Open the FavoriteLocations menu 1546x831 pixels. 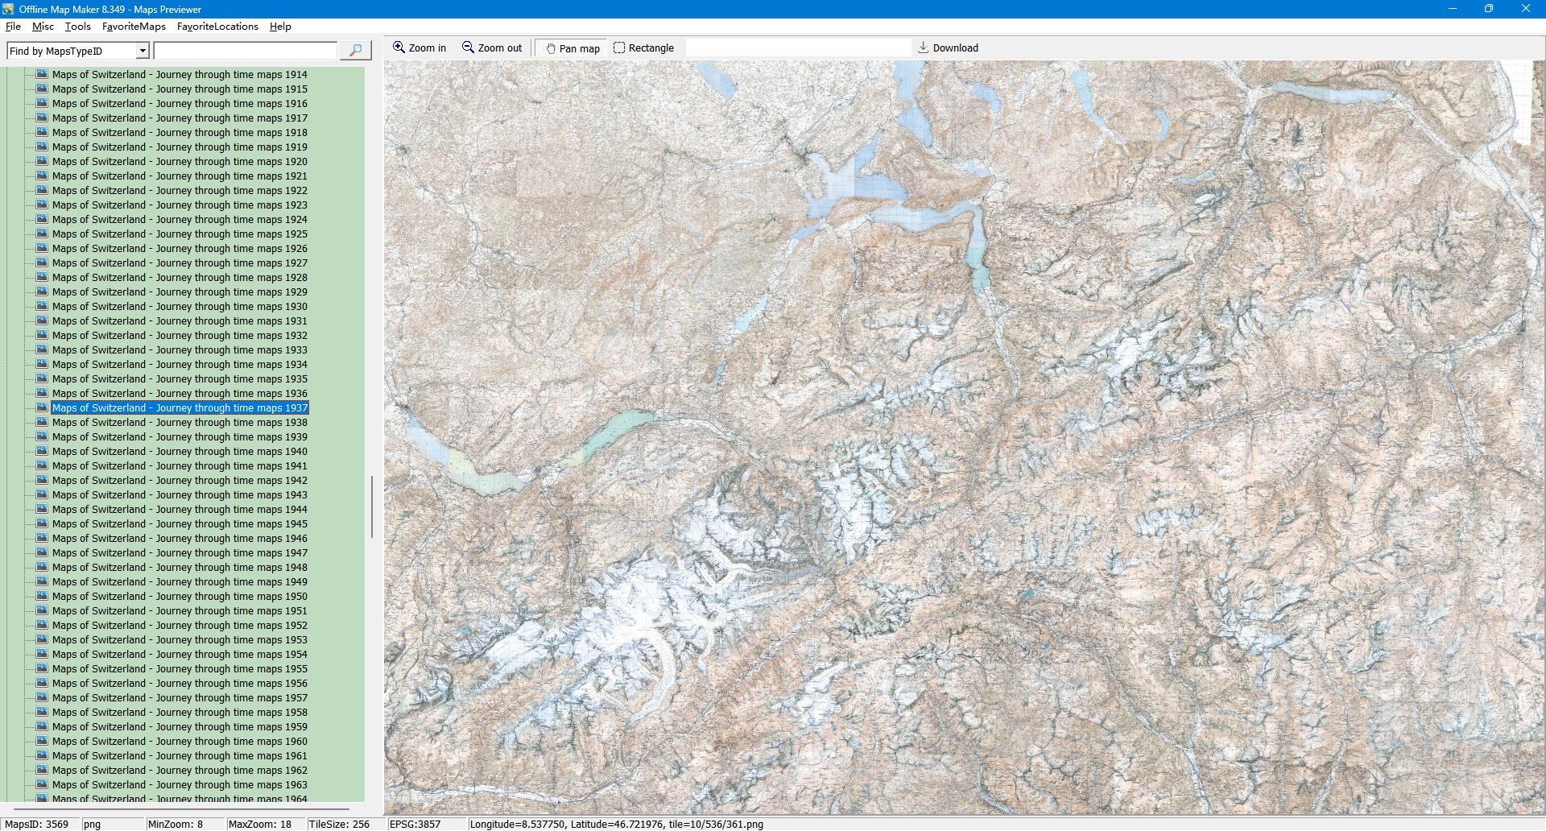[217, 27]
